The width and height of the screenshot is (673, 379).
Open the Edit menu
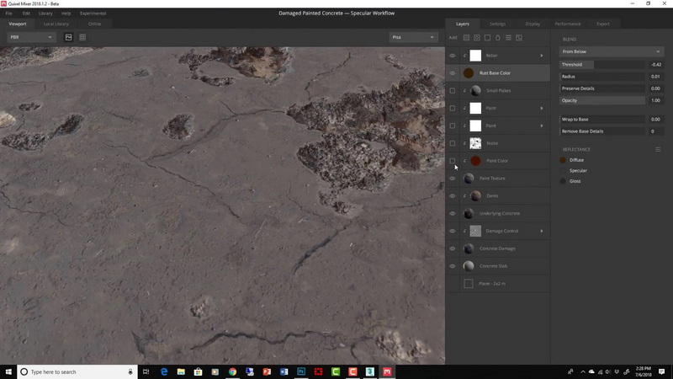[x=26, y=13]
